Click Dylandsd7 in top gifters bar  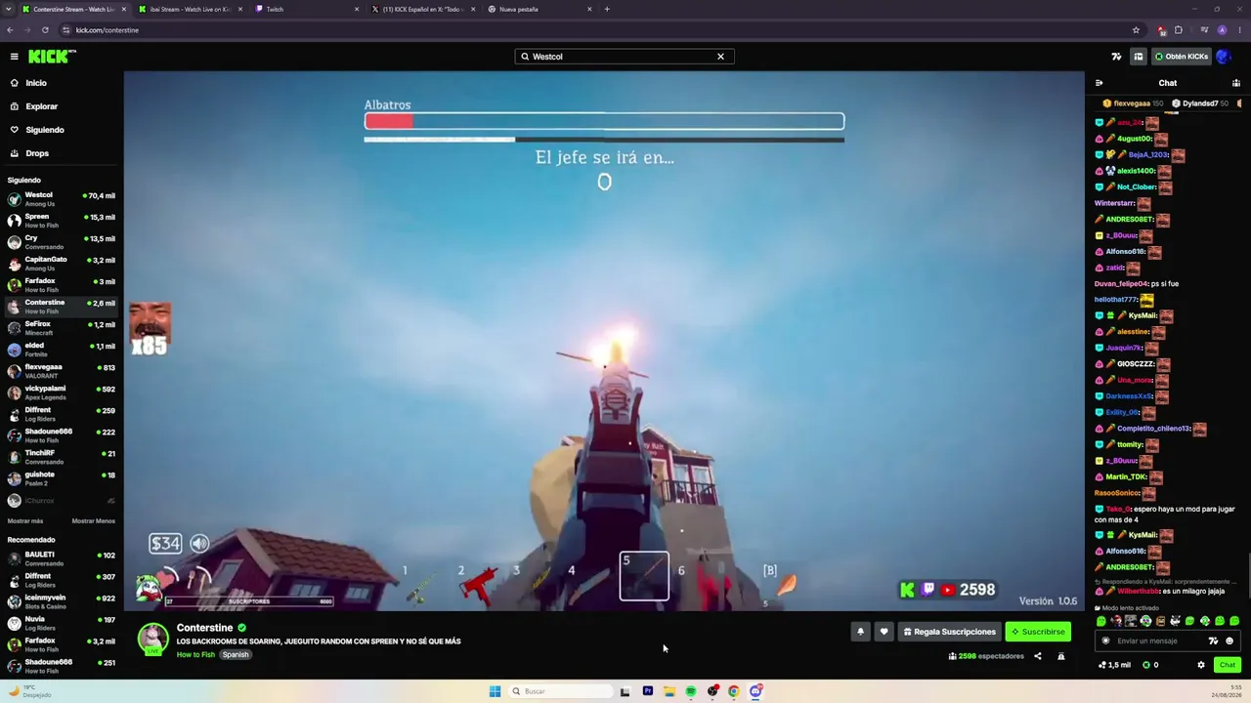(1200, 103)
